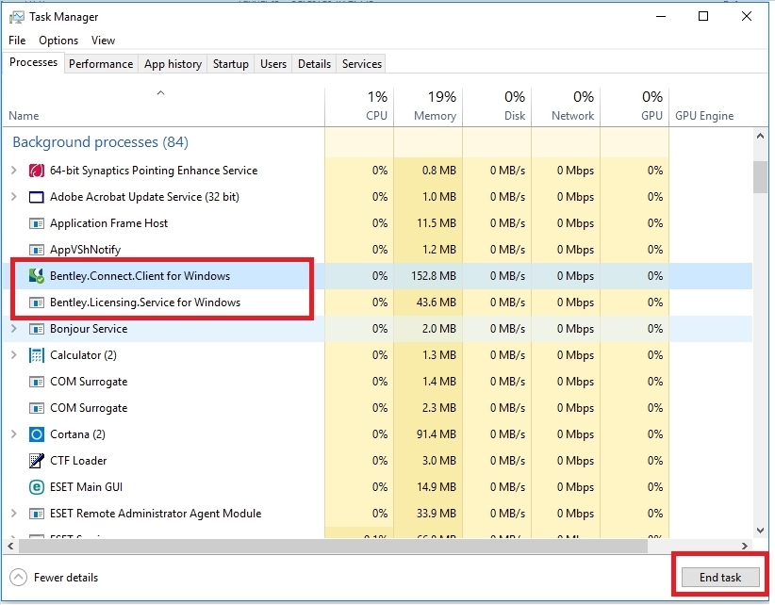This screenshot has width=775, height=605.
Task: Click the vertical scrollbar thumb
Action: click(x=760, y=177)
